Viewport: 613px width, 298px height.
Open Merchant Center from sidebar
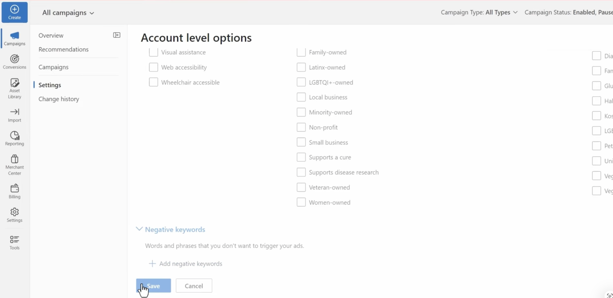click(14, 165)
